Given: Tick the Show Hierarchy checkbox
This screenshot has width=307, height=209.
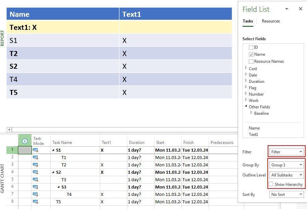Looking at the screenshot, I should [x=271, y=184].
